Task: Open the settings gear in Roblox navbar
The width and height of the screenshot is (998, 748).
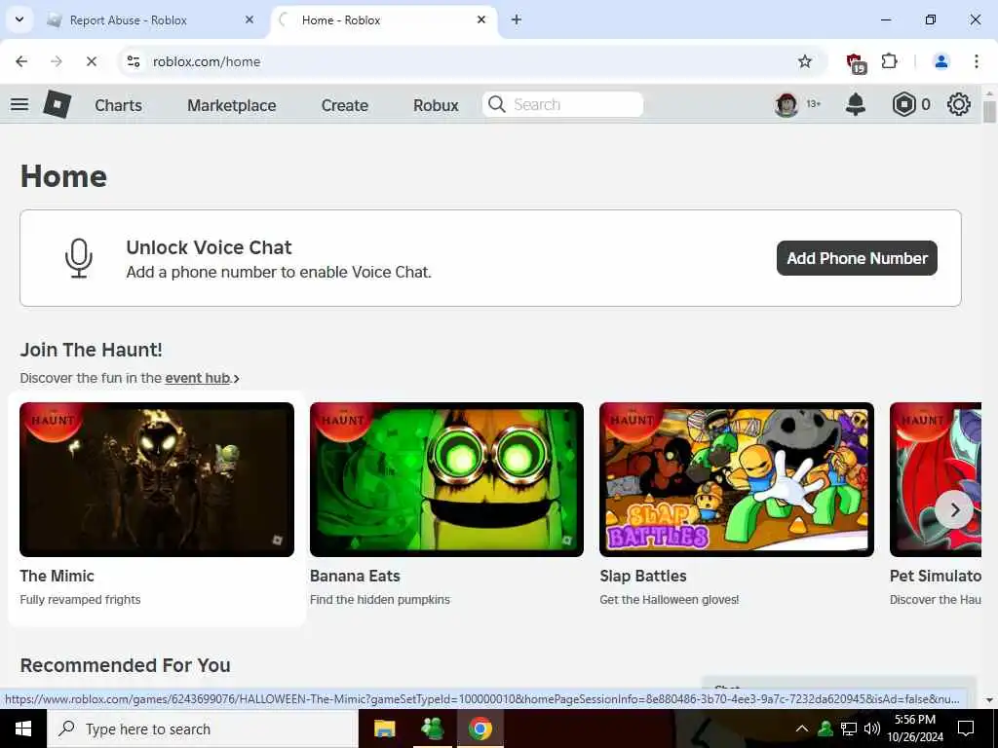Action: [959, 104]
